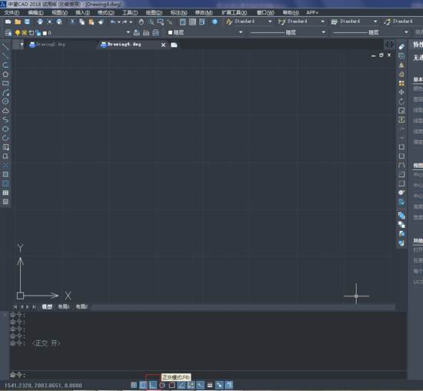Click the command line input field
423x391 pixels.
point(208,375)
